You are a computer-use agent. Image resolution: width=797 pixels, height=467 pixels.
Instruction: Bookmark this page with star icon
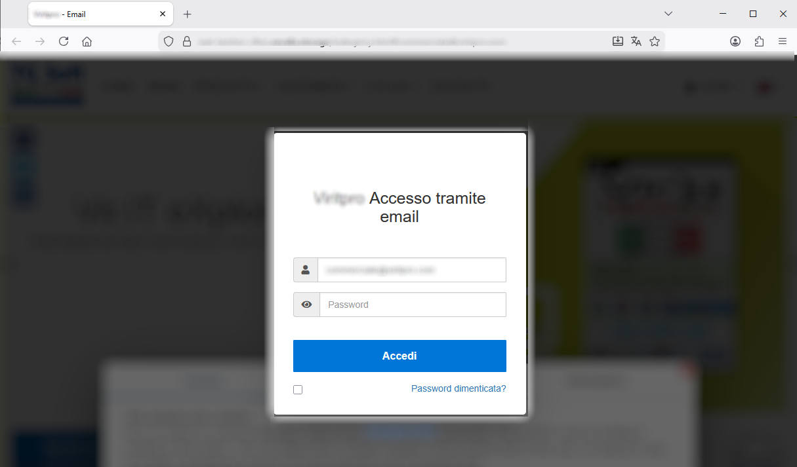[x=654, y=41]
